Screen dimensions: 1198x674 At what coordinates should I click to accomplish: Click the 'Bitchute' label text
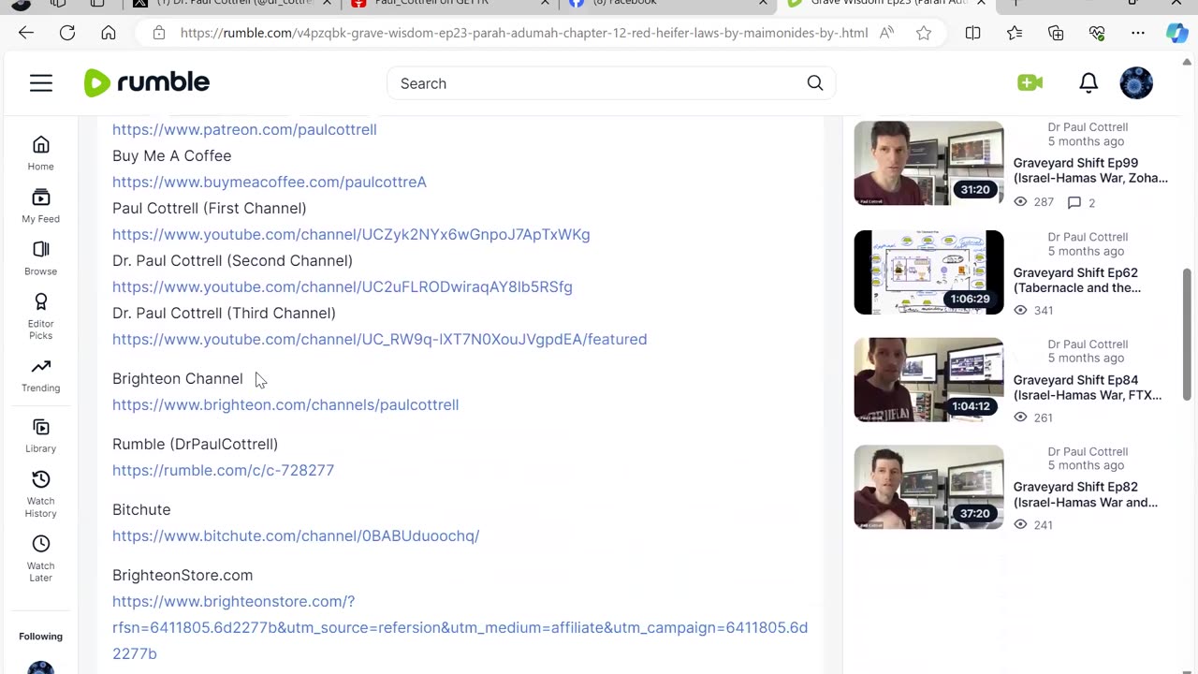(x=141, y=509)
